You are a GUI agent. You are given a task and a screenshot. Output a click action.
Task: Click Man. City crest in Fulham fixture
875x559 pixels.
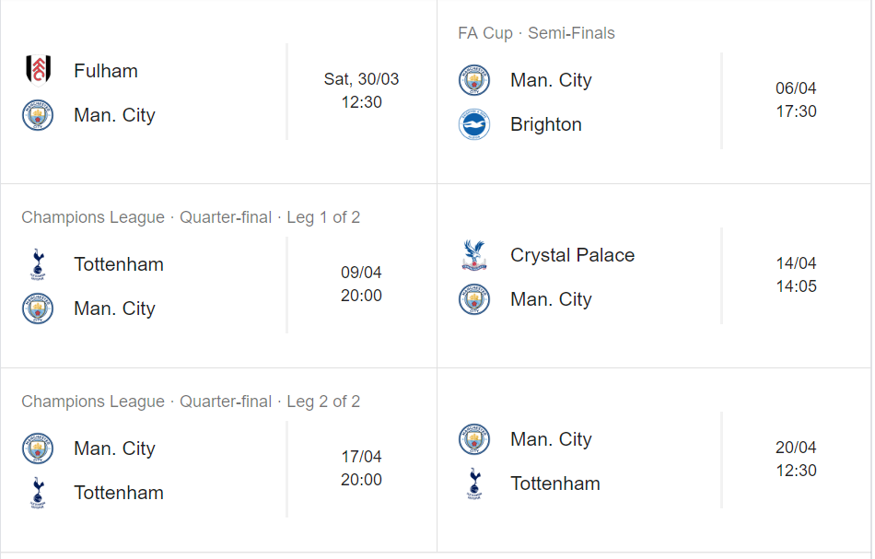click(x=38, y=115)
